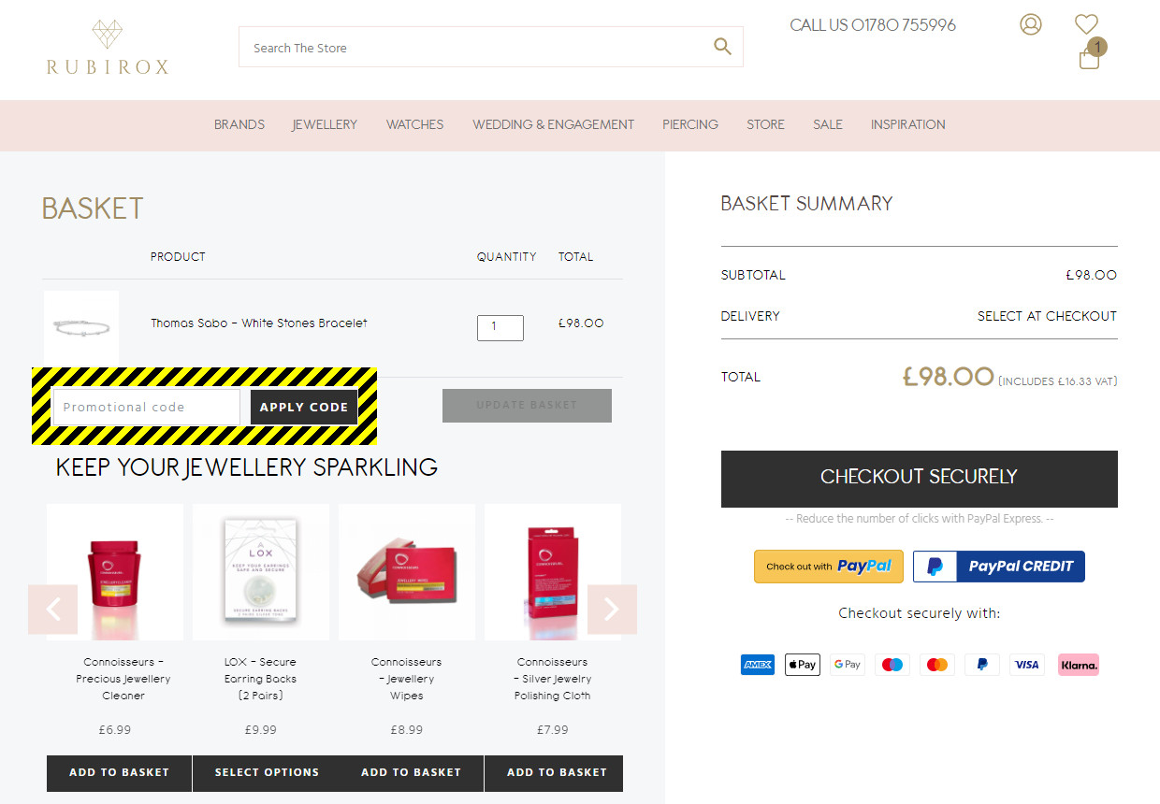Open the shopping basket icon
This screenshot has height=804, width=1160.
pyautogui.click(x=1089, y=58)
